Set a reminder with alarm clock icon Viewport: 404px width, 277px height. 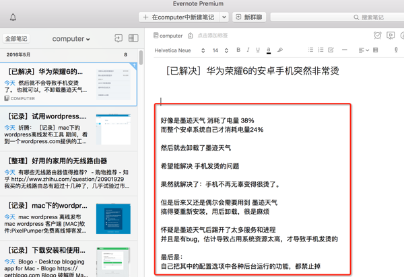coord(378,35)
